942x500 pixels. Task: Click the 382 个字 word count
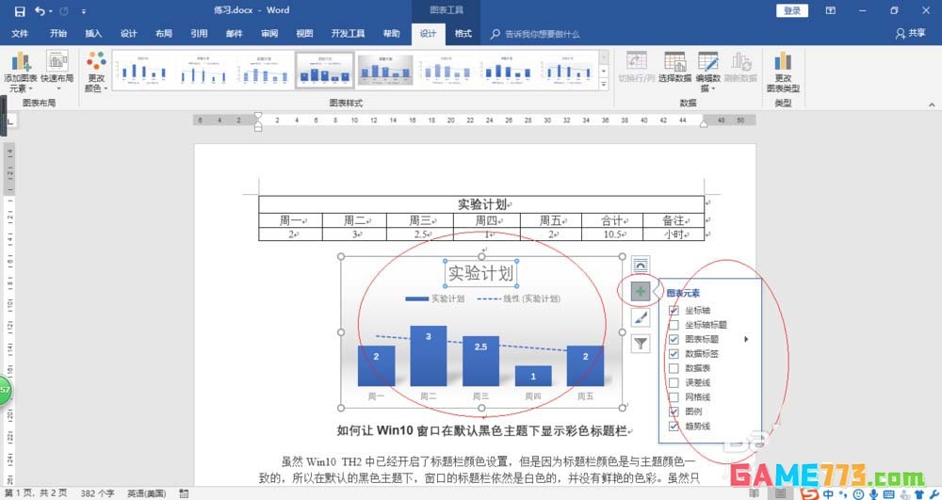97,493
